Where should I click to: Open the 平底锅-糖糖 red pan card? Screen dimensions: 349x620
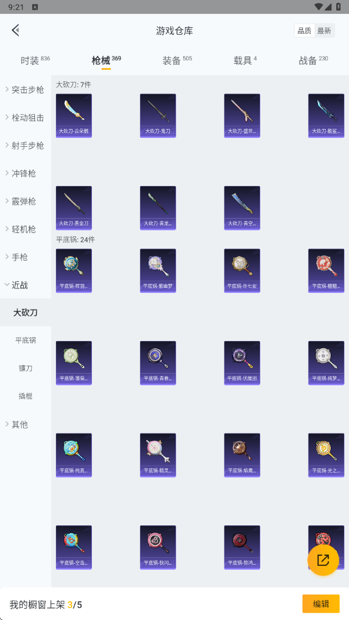point(326,271)
